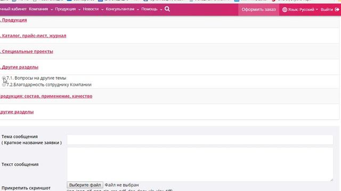This screenshot has height=191, width=341.
Task: Focus the Тема сообщения input field
Action: pos(200,140)
